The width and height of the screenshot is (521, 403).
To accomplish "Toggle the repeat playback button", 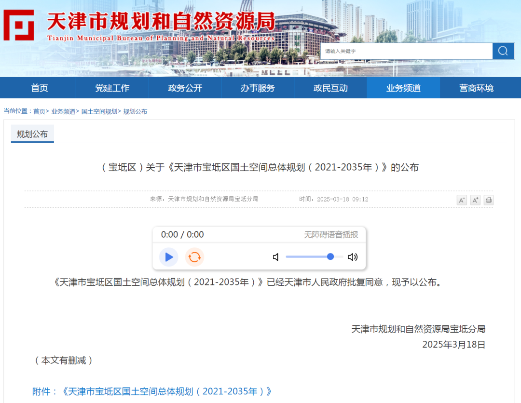I will [x=194, y=257].
